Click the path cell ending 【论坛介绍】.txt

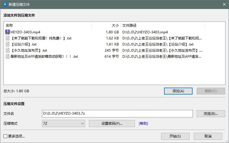tap(158, 44)
